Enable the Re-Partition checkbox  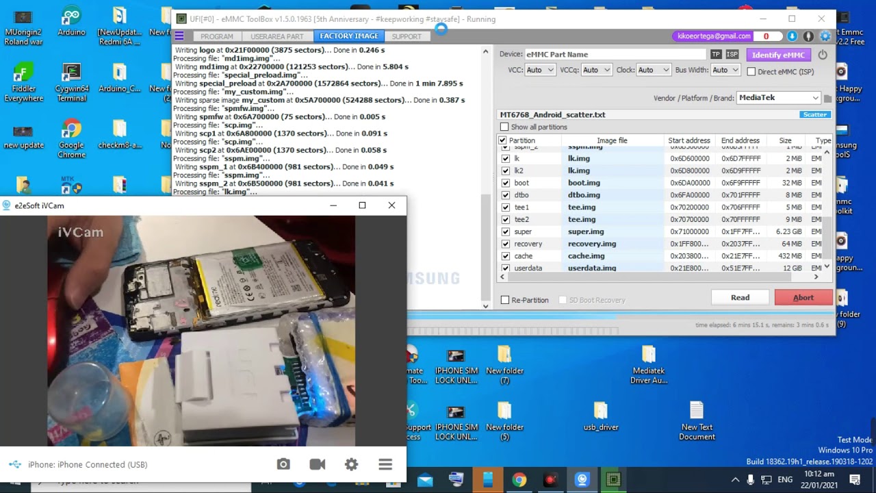click(x=505, y=300)
